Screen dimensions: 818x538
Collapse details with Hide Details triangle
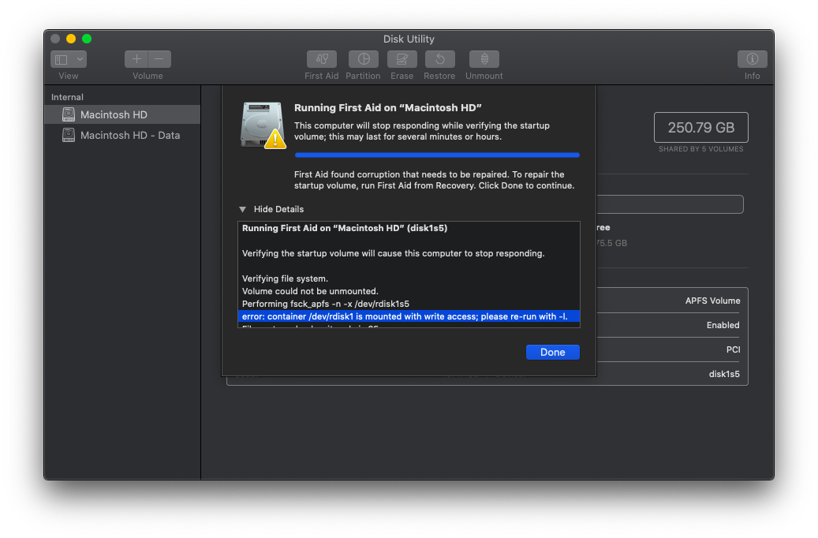tap(243, 209)
